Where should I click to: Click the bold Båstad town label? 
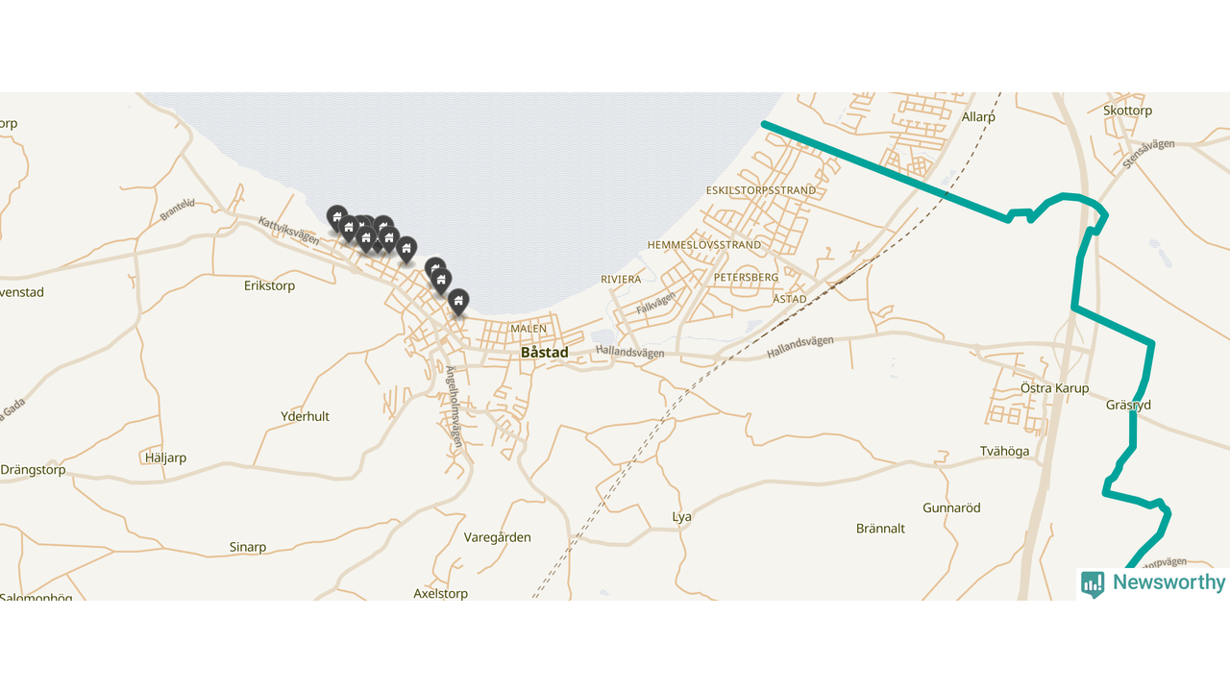tap(544, 353)
